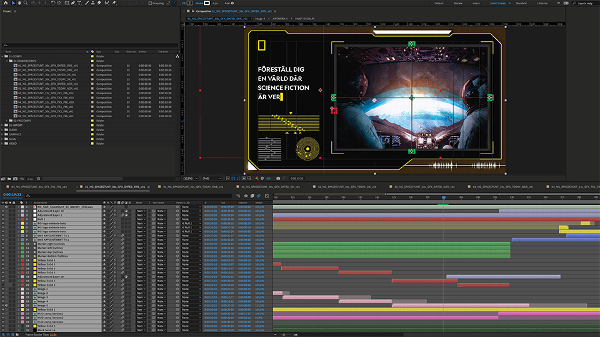Image resolution: width=600 pixels, height=337 pixels.
Task: Expand the AUDIO folder in Project
Action: (x=2, y=130)
